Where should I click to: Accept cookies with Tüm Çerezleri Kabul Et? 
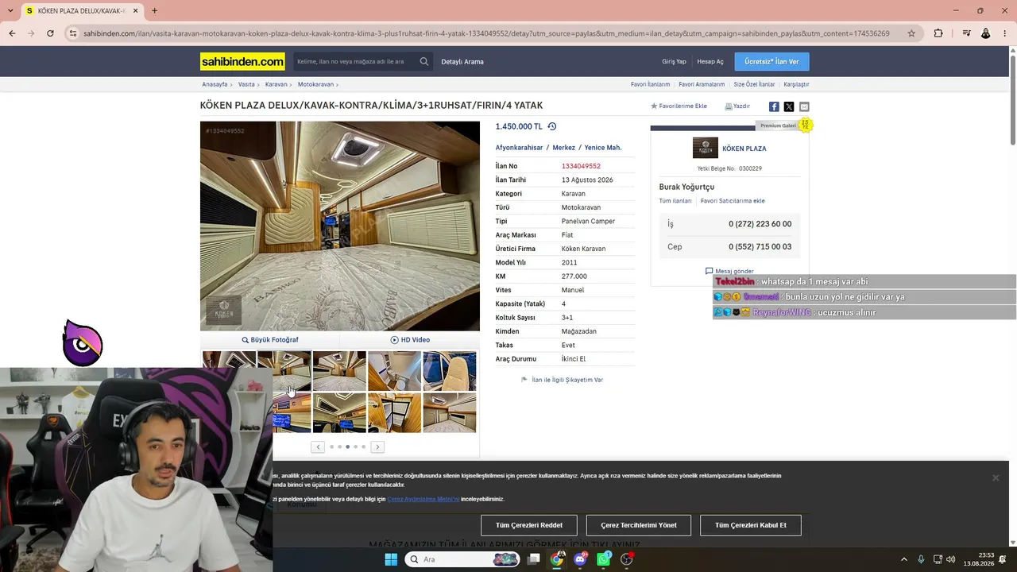(751, 525)
